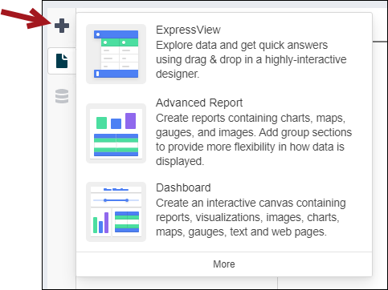Image resolution: width=388 pixels, height=290 pixels.
Task: Open the Reports file icon tab in sidebar
Action: [62, 61]
